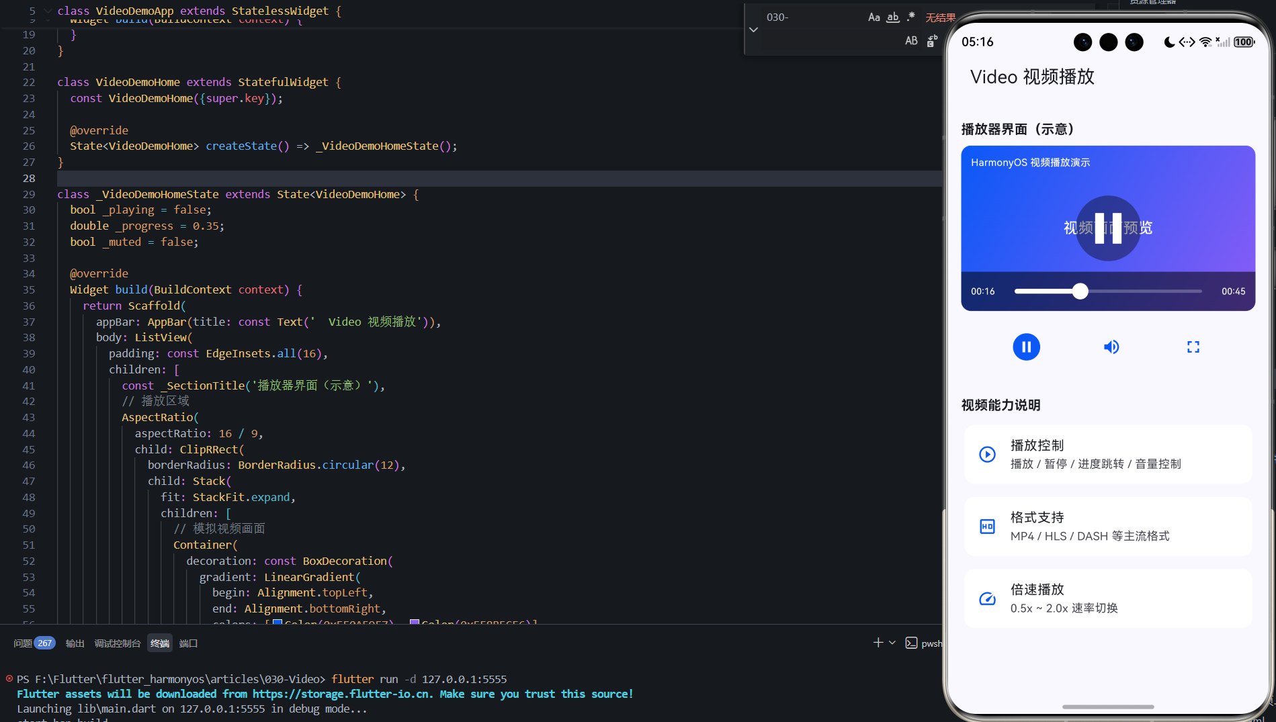Screen dimensions: 1276x722
Task: Click the phone home gesture bar
Action: click(1108, 707)
